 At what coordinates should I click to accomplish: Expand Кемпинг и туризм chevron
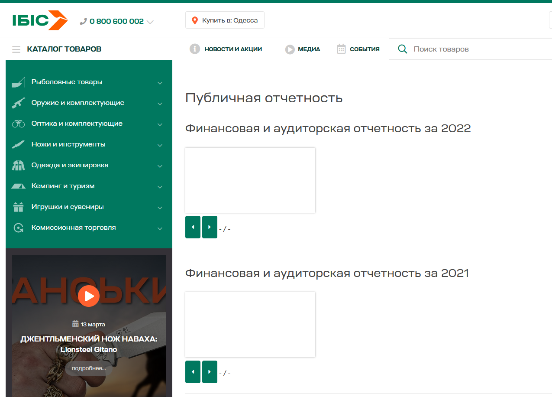(x=160, y=187)
